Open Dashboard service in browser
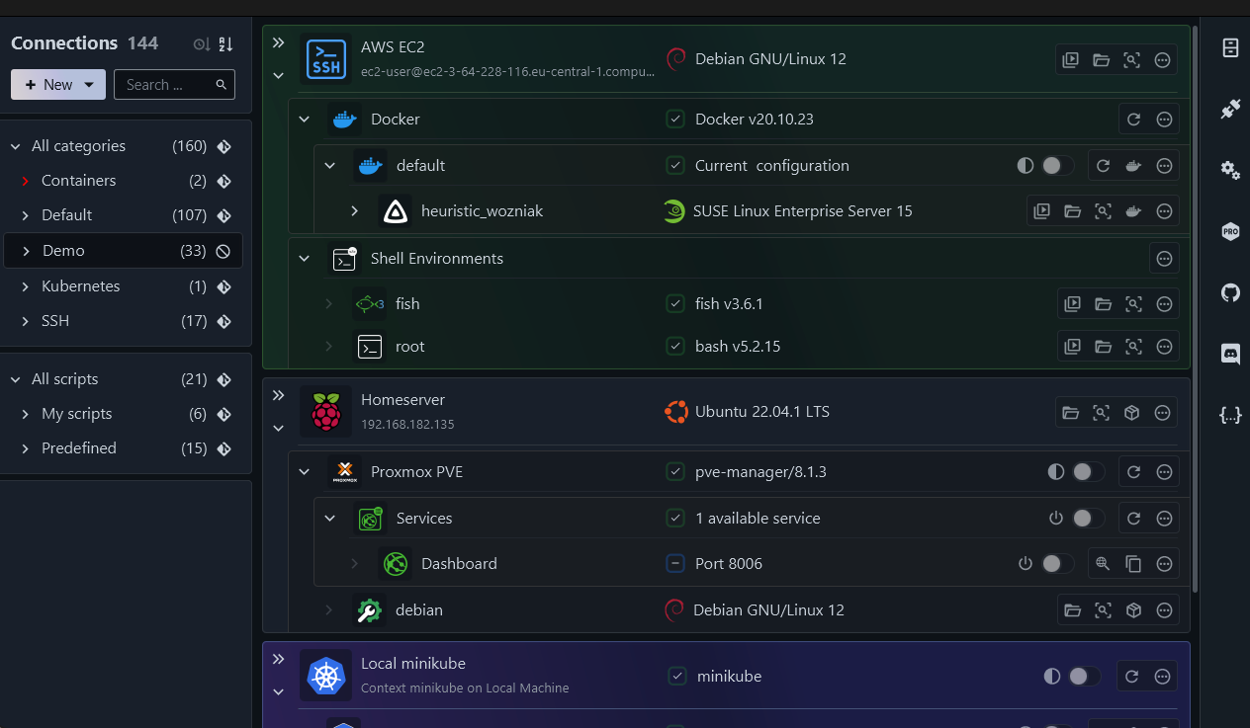 [x=1104, y=564]
